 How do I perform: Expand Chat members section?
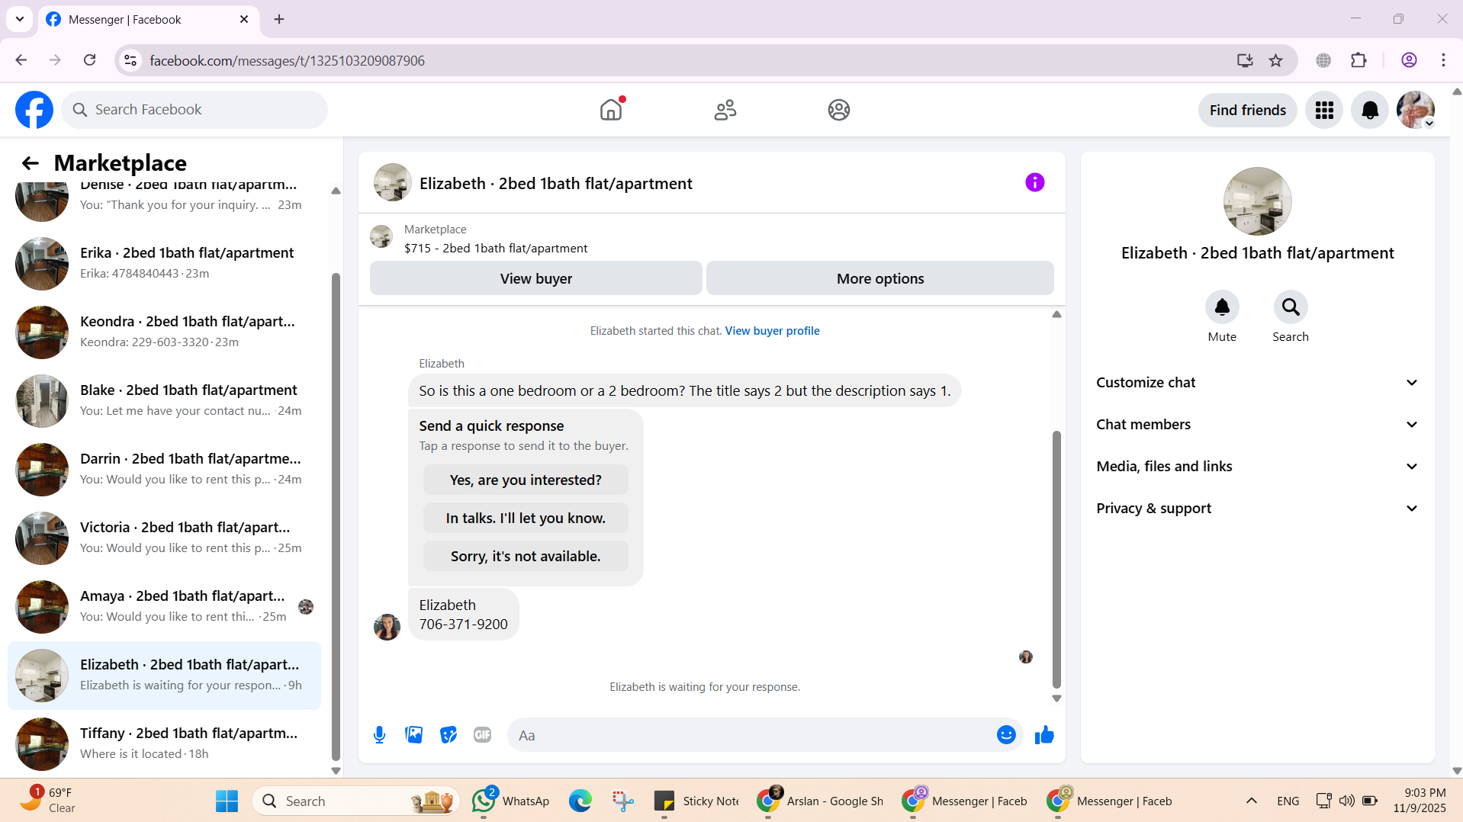[x=1257, y=425]
